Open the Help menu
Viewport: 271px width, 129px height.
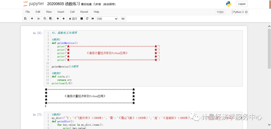tap(96, 12)
